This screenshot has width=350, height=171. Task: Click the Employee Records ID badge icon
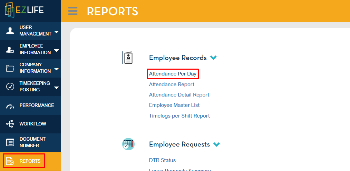[128, 58]
